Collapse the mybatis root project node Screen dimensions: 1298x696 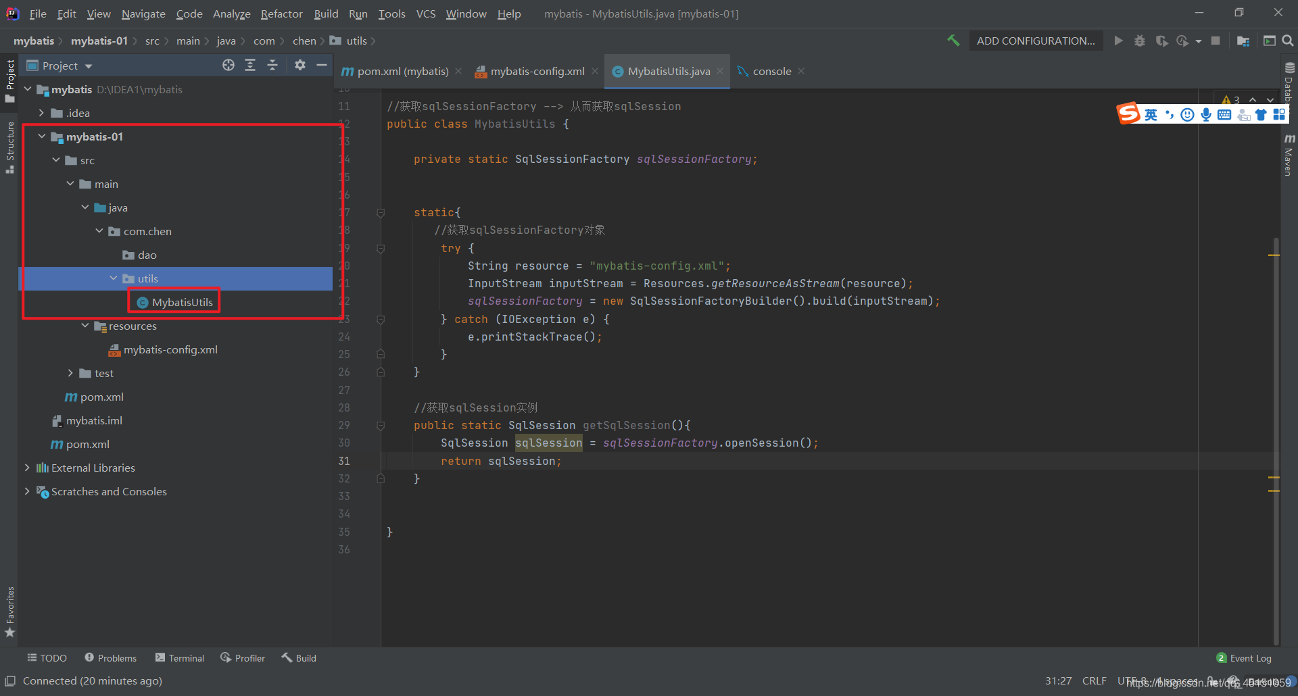coord(28,89)
